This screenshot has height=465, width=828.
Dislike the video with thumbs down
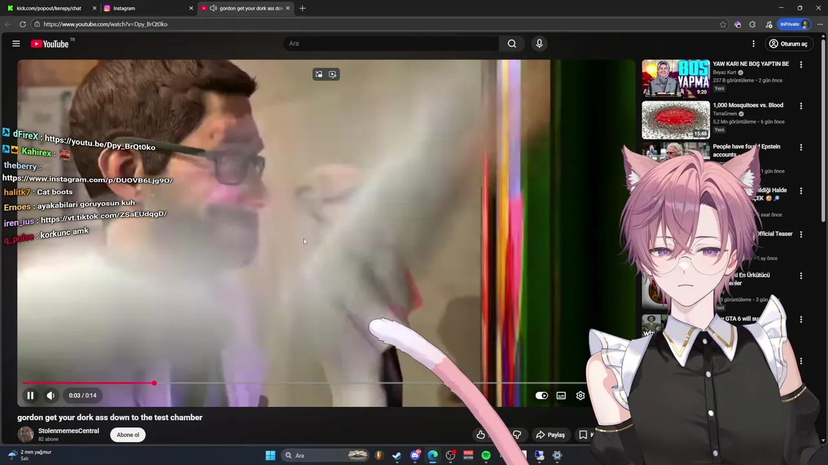pos(517,435)
